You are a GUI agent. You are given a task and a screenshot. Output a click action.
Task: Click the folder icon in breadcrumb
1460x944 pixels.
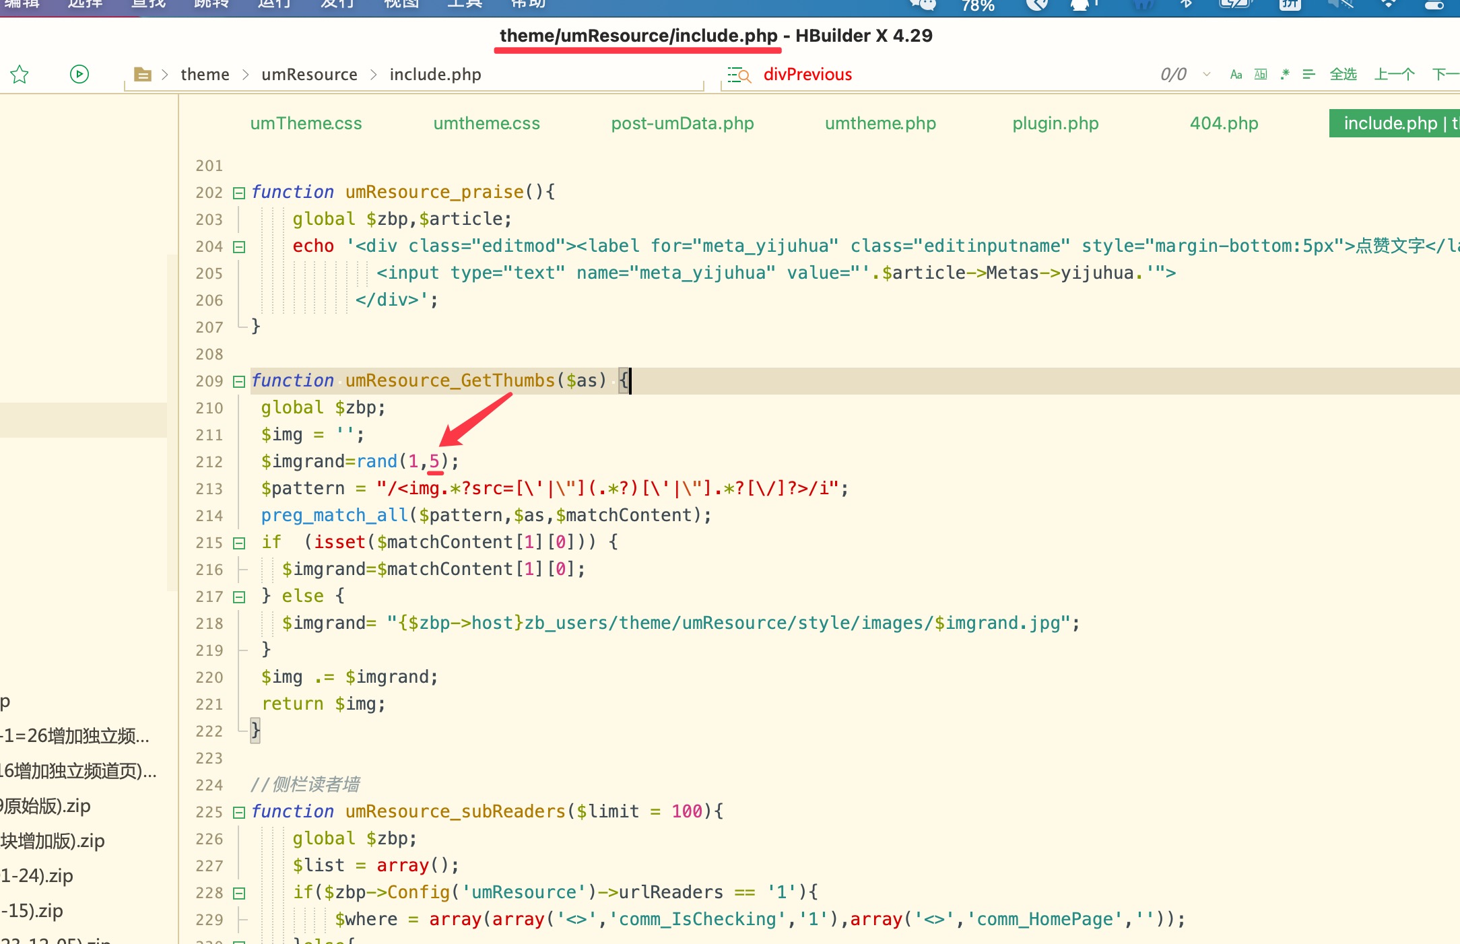(x=142, y=74)
